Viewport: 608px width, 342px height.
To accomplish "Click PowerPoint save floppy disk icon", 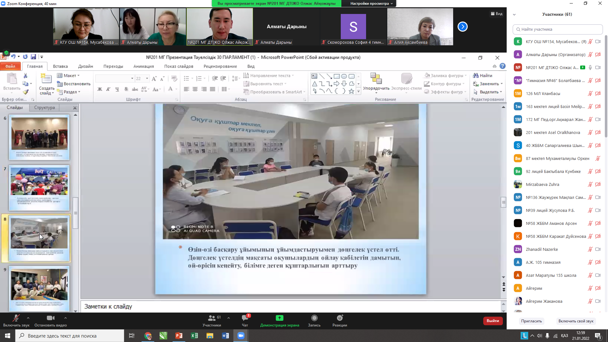I will pos(33,57).
